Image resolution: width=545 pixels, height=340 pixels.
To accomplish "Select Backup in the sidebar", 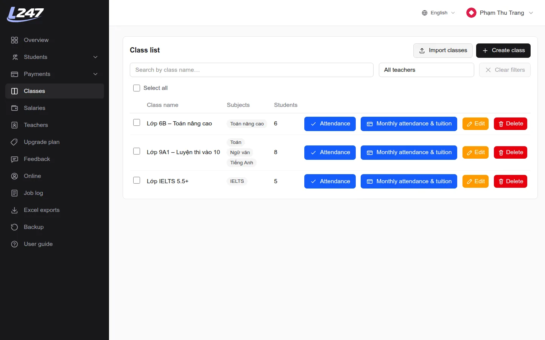I will point(54,227).
